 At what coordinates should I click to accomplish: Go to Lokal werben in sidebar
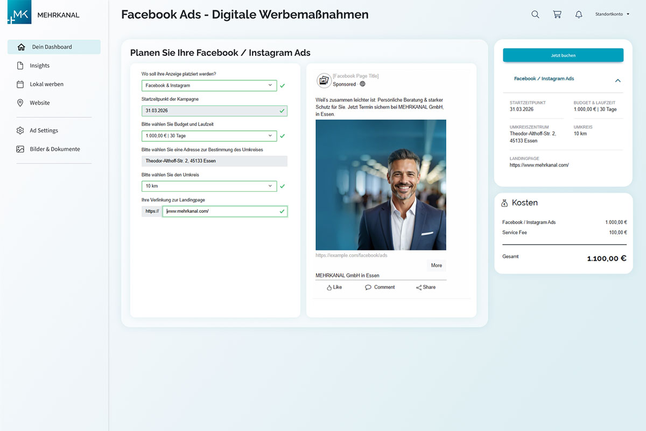[46, 84]
